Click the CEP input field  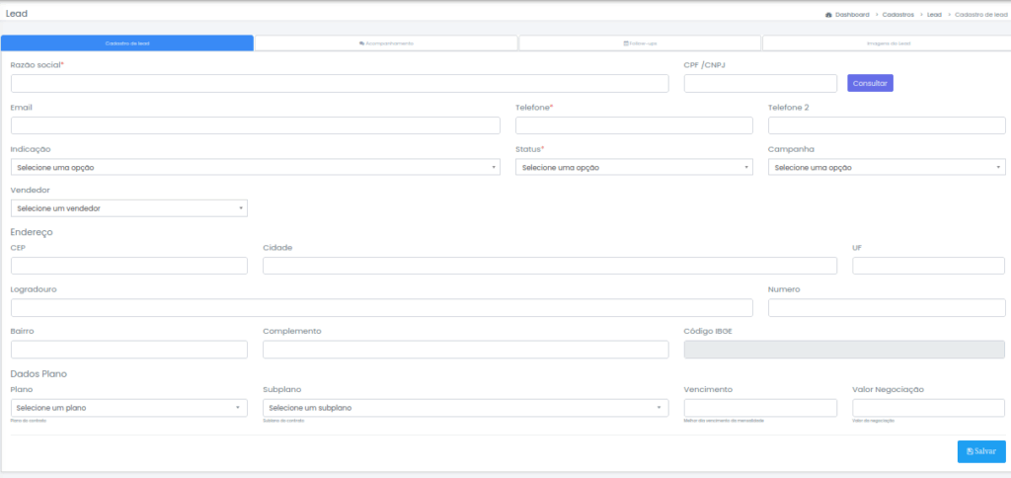(x=128, y=266)
